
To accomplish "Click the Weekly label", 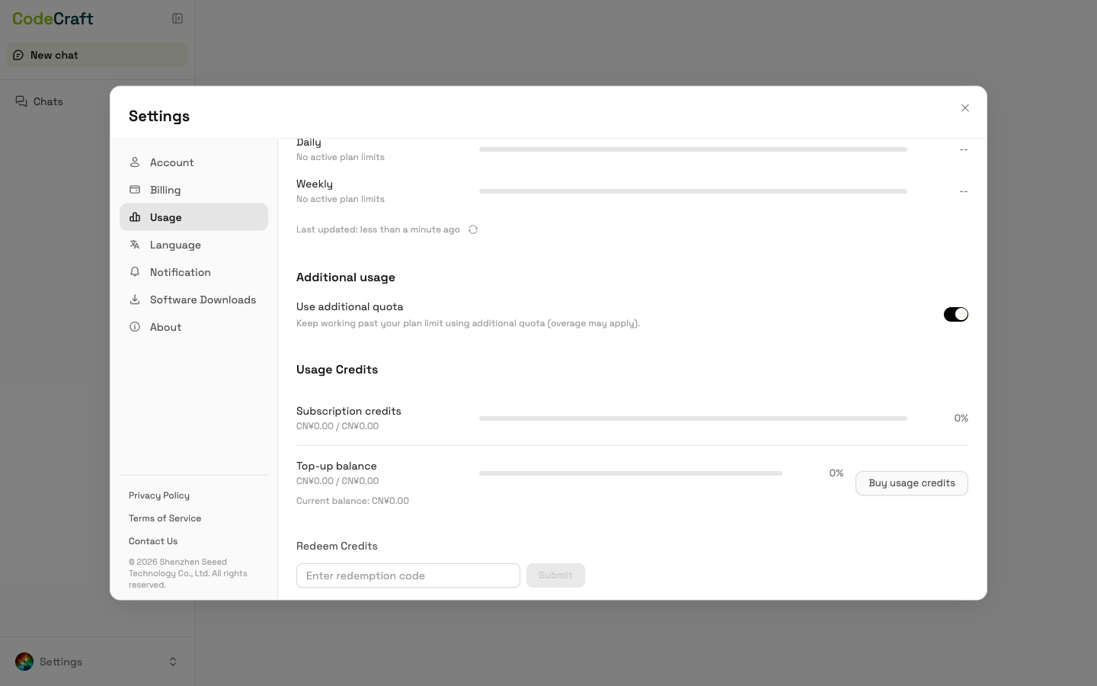I will (x=315, y=184).
